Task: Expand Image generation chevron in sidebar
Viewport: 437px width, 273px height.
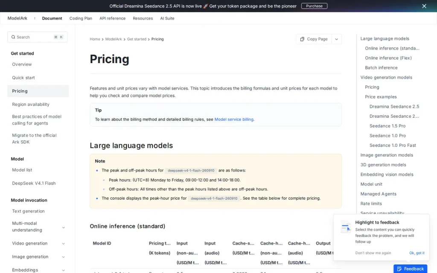Action: point(63,257)
